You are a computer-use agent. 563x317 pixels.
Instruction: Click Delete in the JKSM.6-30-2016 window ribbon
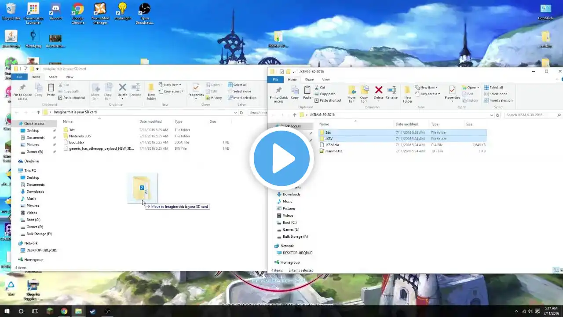[x=378, y=92]
